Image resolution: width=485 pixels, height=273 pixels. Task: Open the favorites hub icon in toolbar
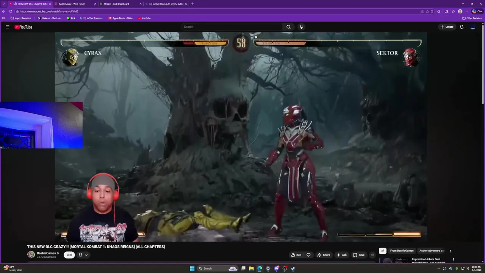click(453, 11)
